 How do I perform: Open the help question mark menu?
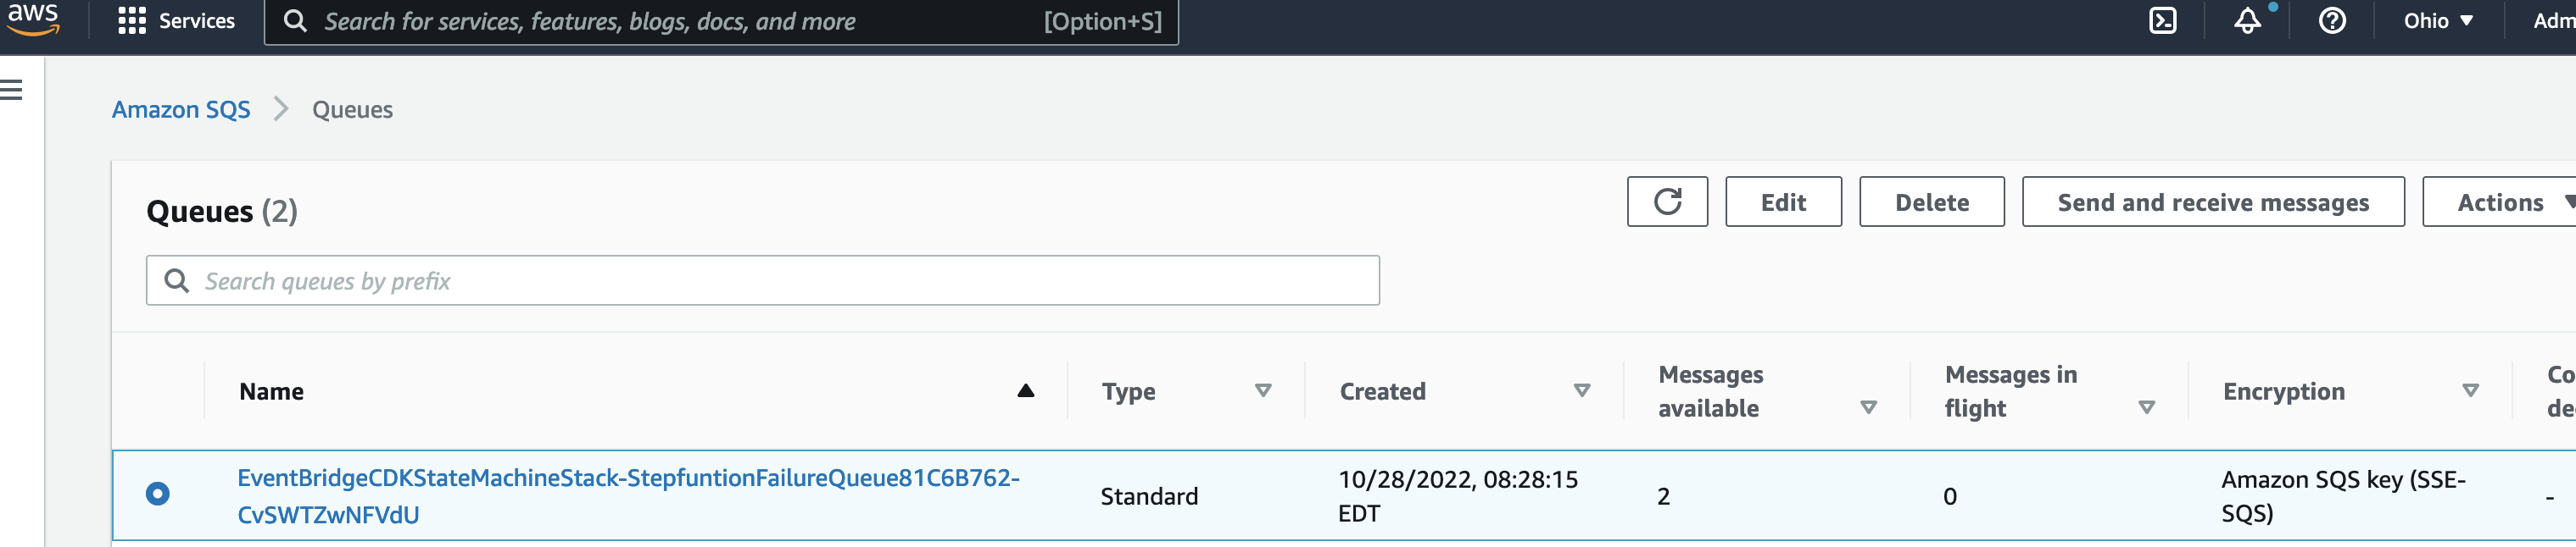click(2332, 21)
